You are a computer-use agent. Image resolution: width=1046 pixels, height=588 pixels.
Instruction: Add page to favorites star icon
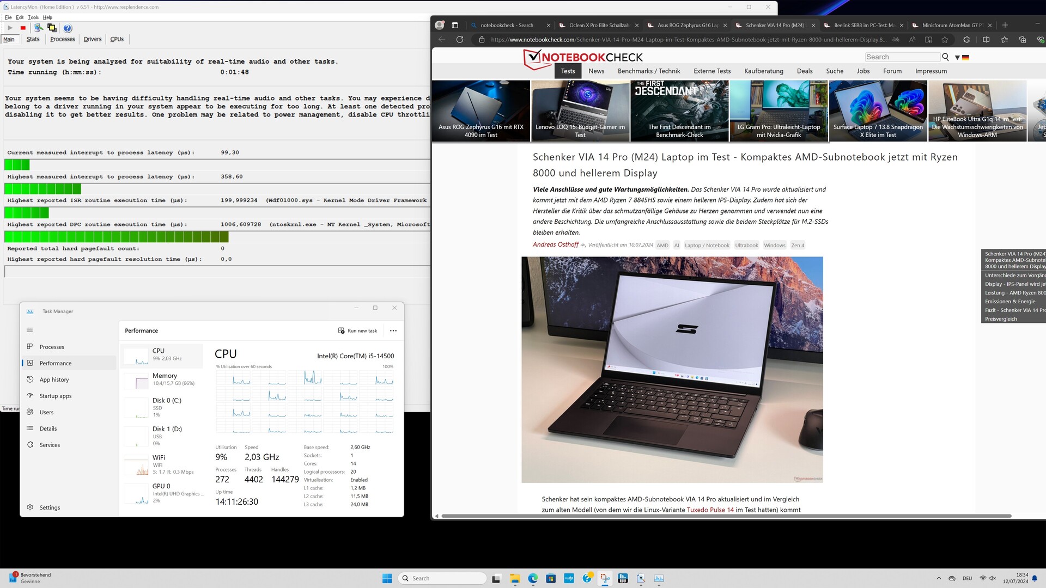945,40
